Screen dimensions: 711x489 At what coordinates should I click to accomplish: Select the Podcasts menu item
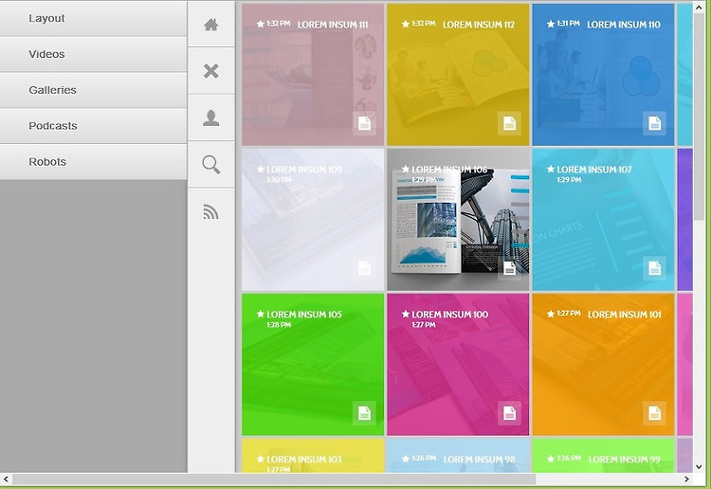pyautogui.click(x=94, y=125)
